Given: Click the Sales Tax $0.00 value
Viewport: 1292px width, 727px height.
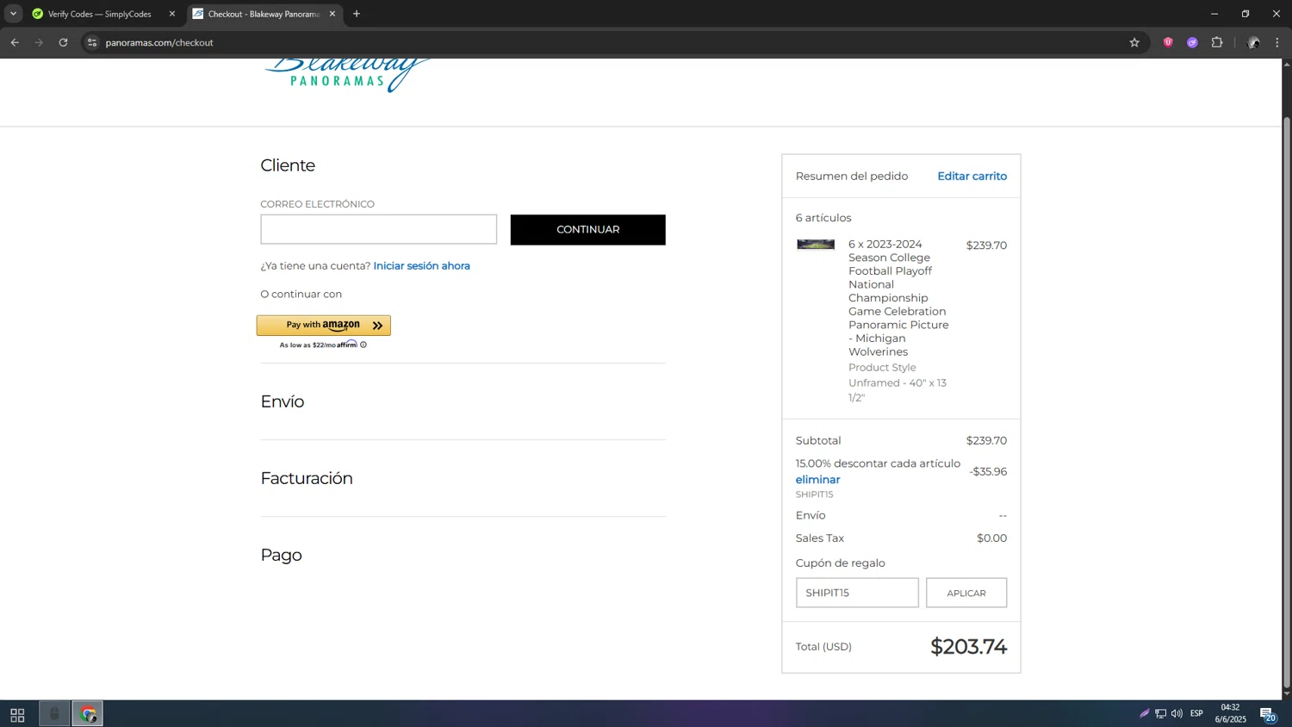Looking at the screenshot, I should click(991, 537).
